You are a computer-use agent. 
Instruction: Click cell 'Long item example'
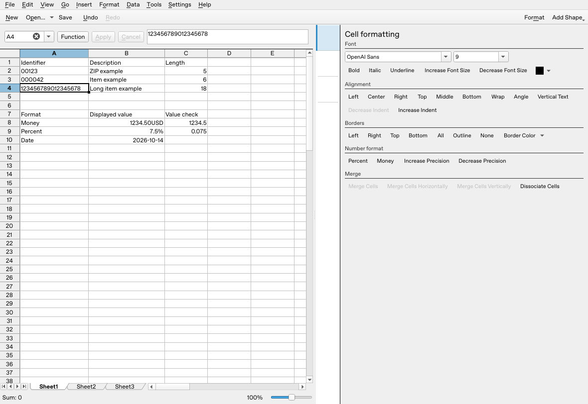pos(127,89)
